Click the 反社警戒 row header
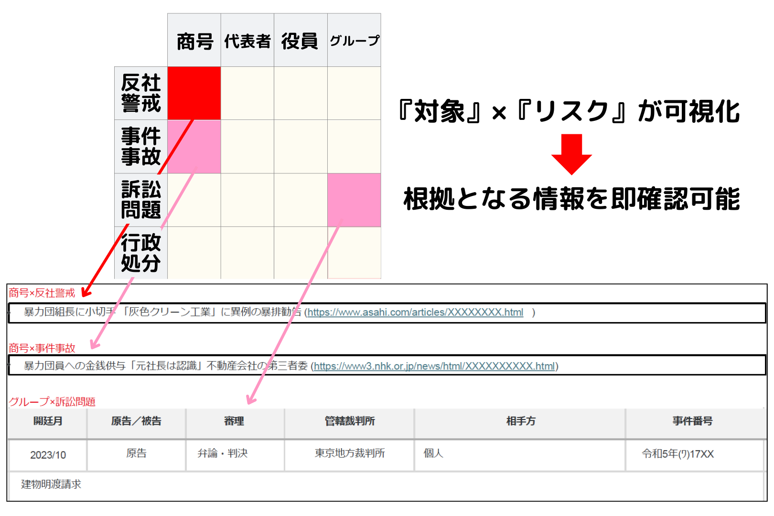The width and height of the screenshot is (774, 516). coord(141,93)
